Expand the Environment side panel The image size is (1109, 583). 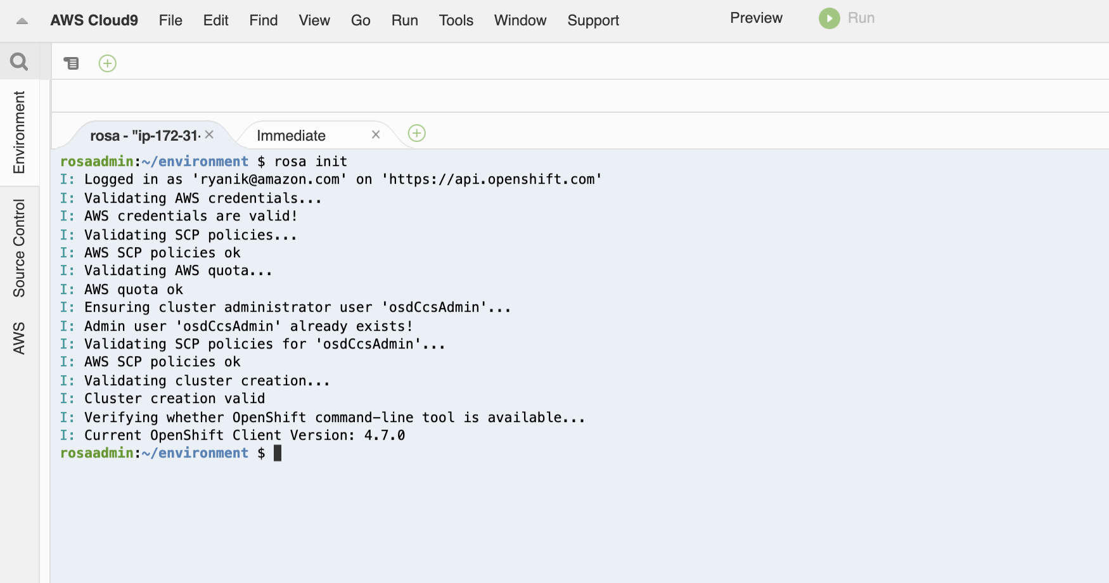pos(19,132)
